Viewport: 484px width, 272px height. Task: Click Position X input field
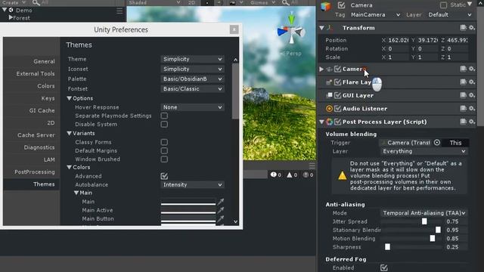(x=399, y=40)
